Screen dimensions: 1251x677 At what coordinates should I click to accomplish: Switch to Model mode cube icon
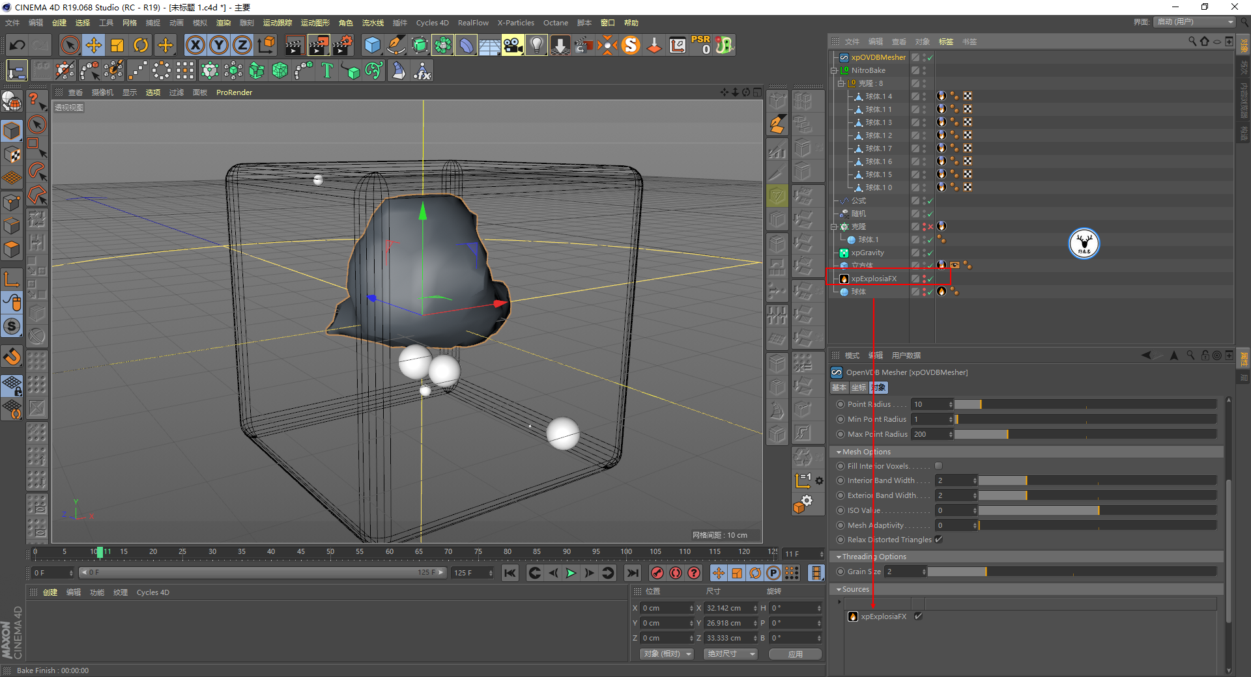pos(12,130)
